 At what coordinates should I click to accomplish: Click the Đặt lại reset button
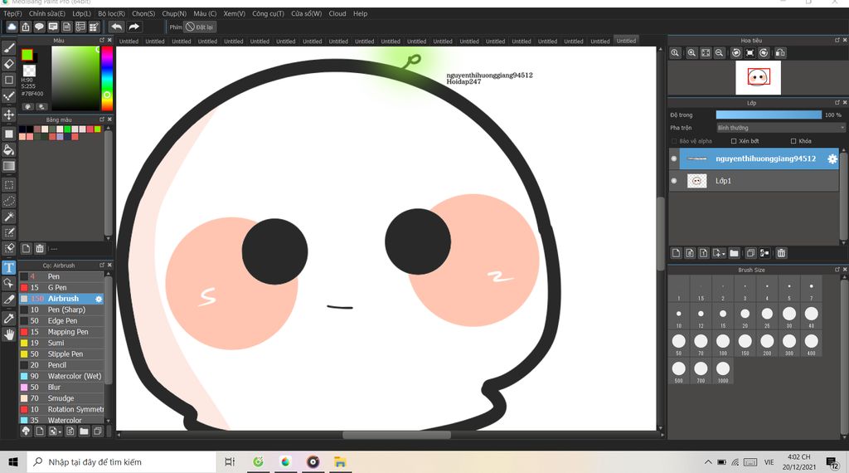(x=200, y=27)
